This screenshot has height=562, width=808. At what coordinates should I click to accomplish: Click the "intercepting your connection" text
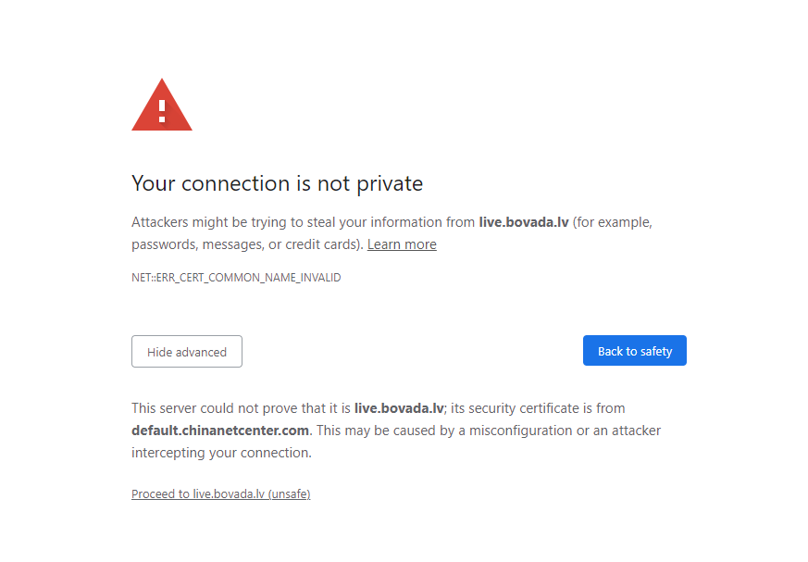[221, 453]
